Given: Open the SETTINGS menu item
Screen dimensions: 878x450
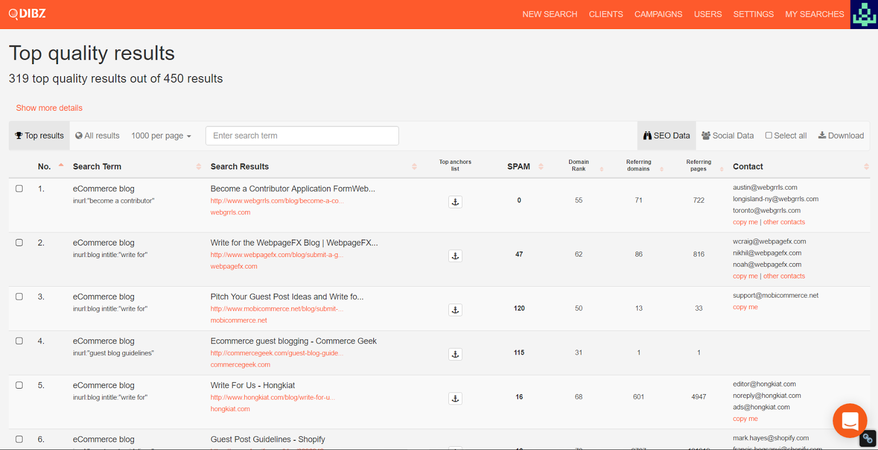Looking at the screenshot, I should tap(753, 14).
